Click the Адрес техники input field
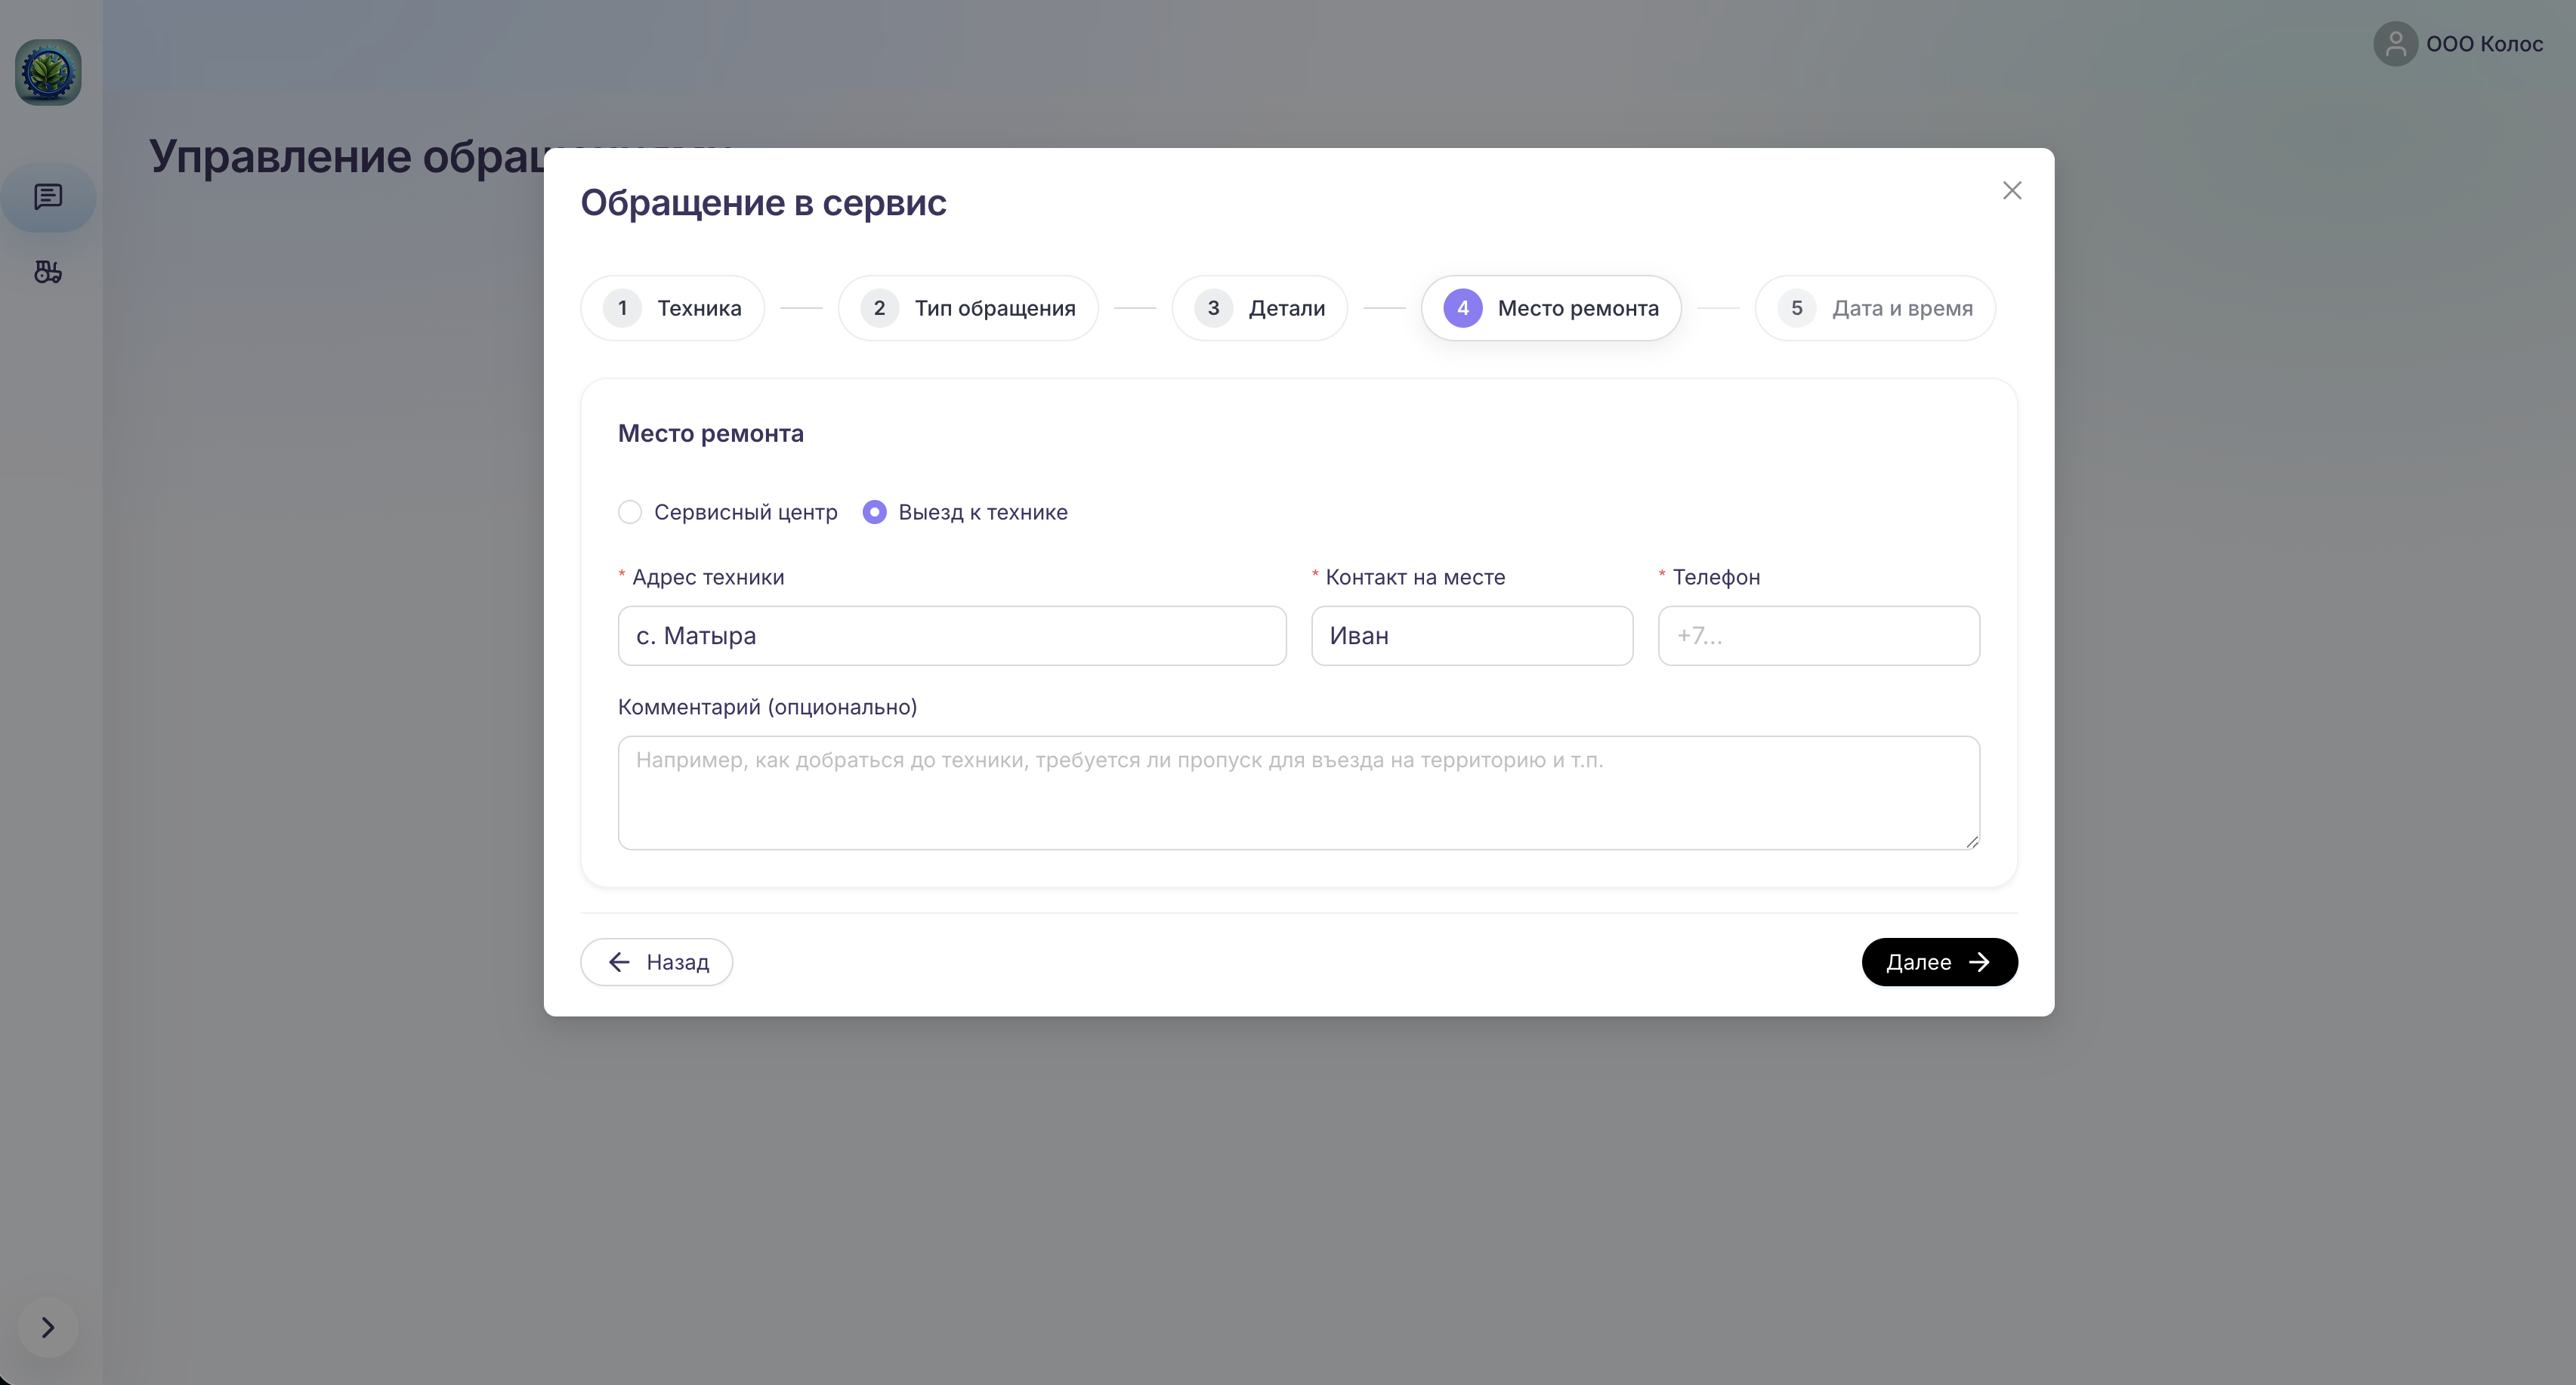 [951, 636]
